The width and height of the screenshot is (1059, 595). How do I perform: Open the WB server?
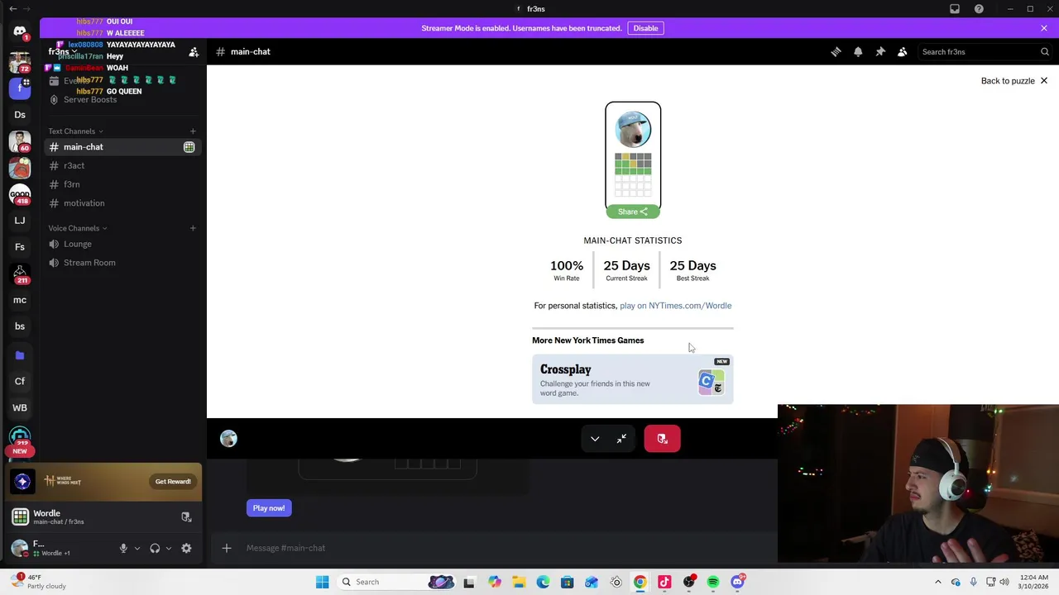pyautogui.click(x=20, y=407)
